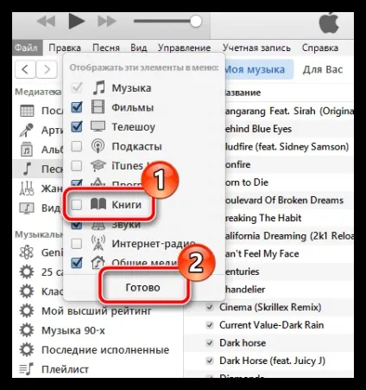366x390 pixels.
Task: Uncheck Dark Horse (feat. Juicy J) checkbox
Action: [x=210, y=361]
